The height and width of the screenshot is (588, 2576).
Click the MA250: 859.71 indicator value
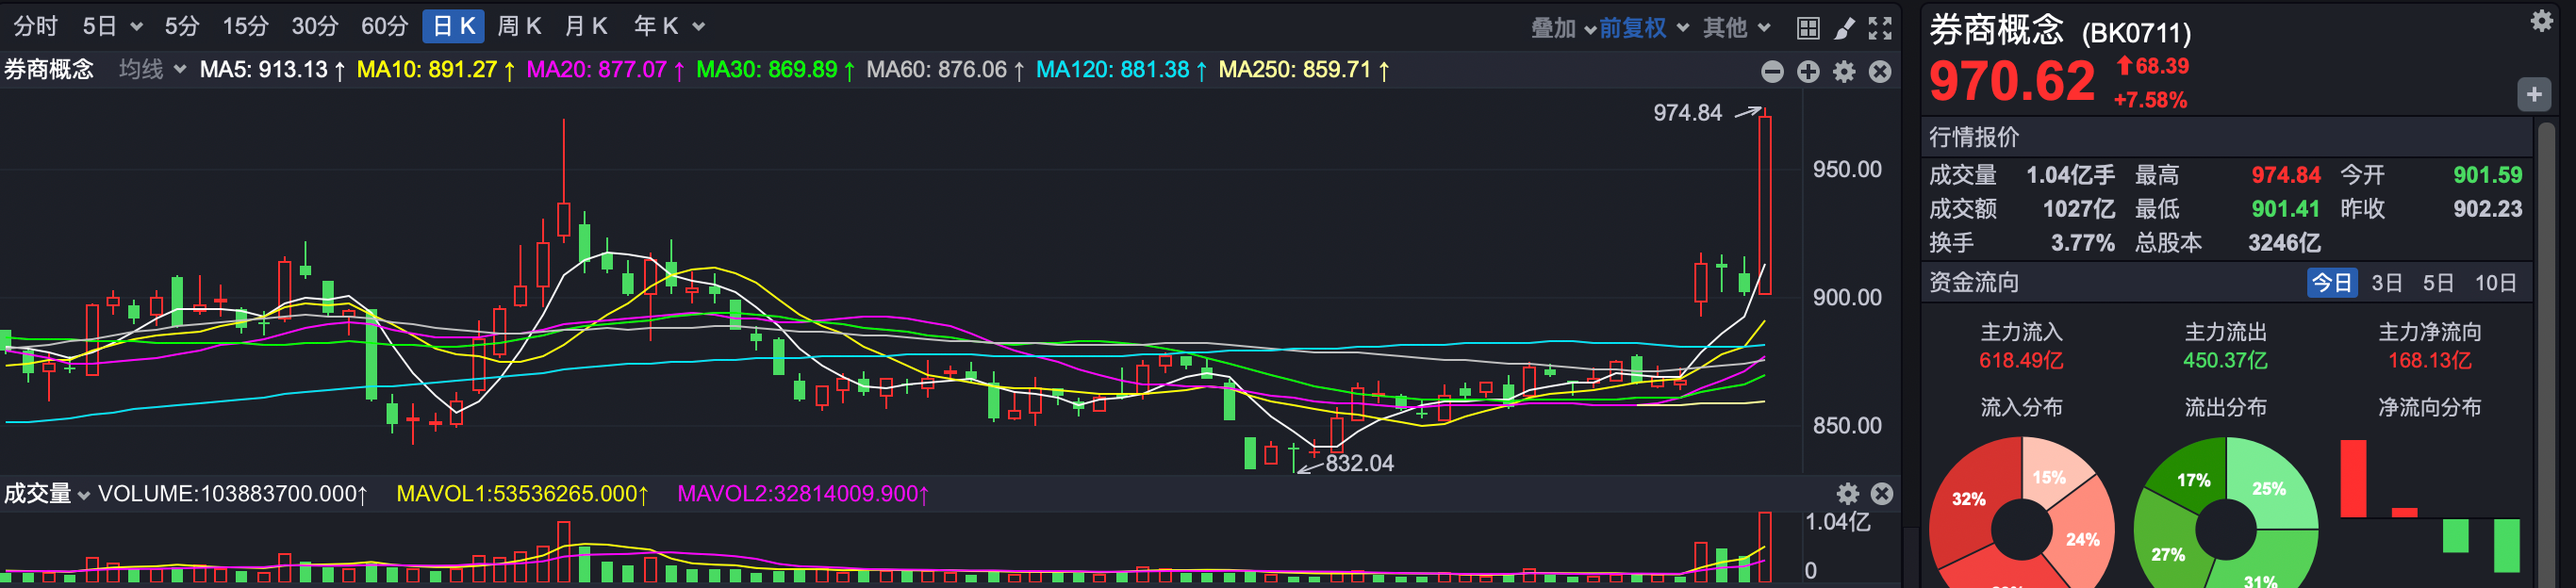point(1304,70)
